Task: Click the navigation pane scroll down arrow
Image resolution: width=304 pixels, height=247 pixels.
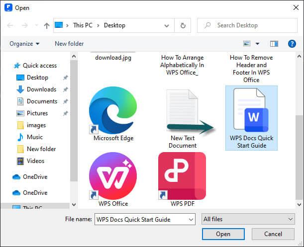Action: [74, 204]
